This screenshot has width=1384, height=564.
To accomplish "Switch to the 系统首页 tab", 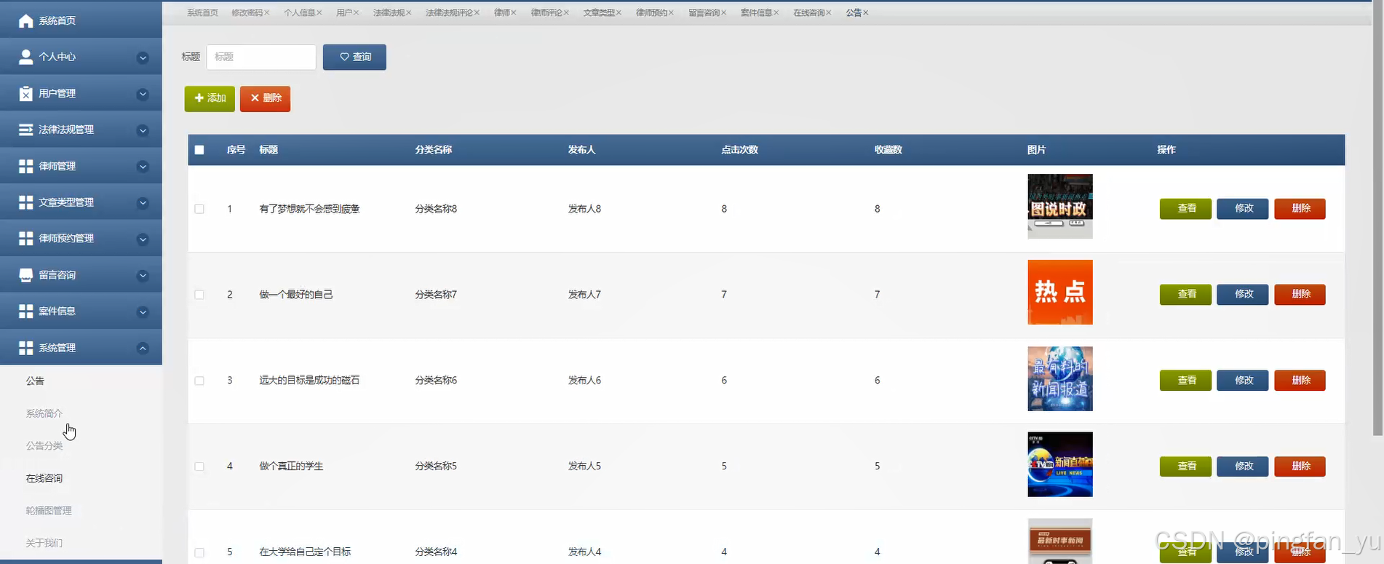I will coord(202,13).
